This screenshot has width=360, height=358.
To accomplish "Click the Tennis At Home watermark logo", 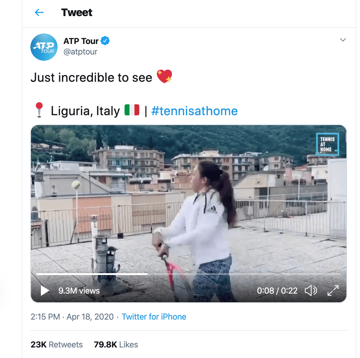I will [327, 144].
